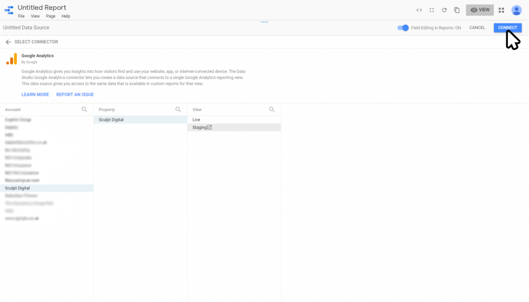This screenshot has width=529, height=302.
Task: Open the LEARN MORE link
Action: [35, 94]
